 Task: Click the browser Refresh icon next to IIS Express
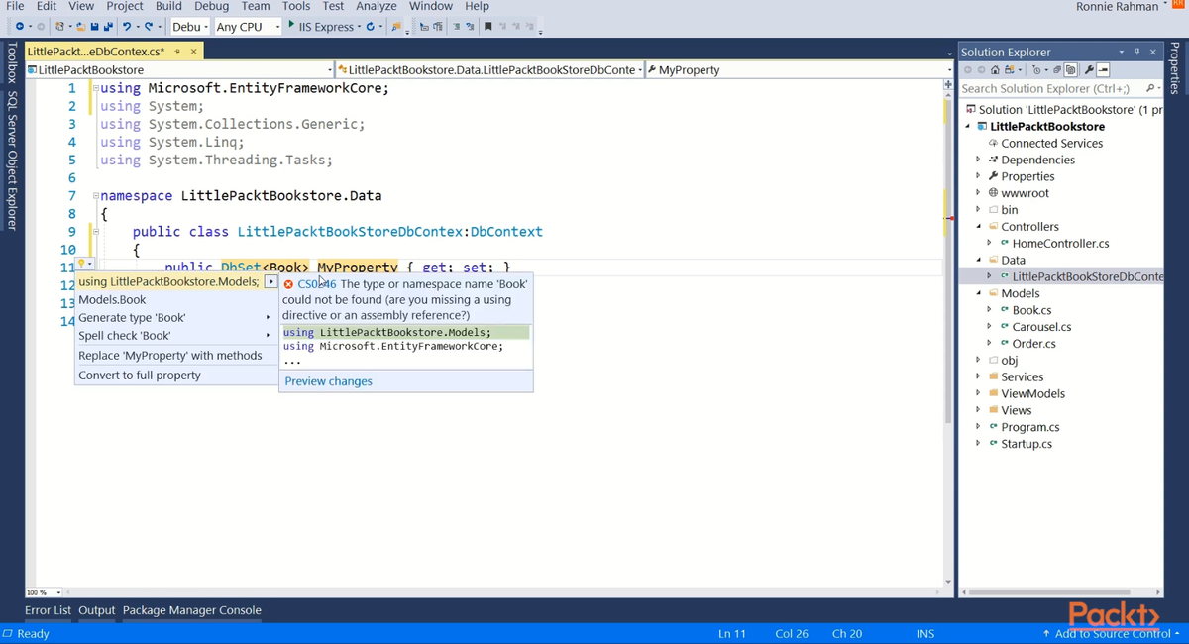[370, 26]
